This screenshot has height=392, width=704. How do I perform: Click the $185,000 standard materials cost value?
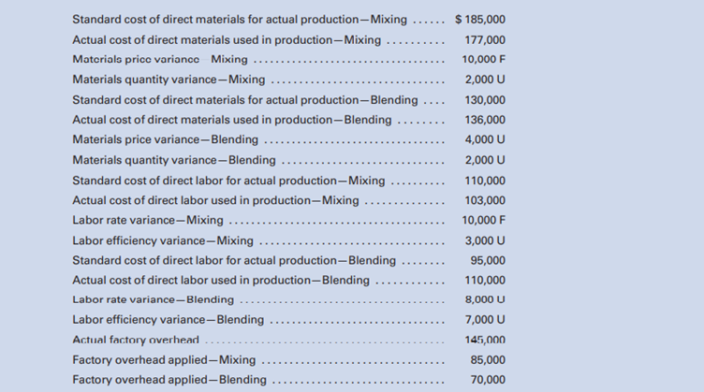(479, 20)
